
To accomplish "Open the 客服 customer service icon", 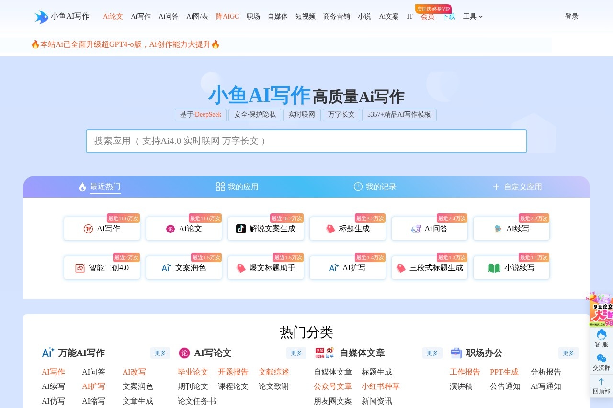I will click(x=601, y=338).
